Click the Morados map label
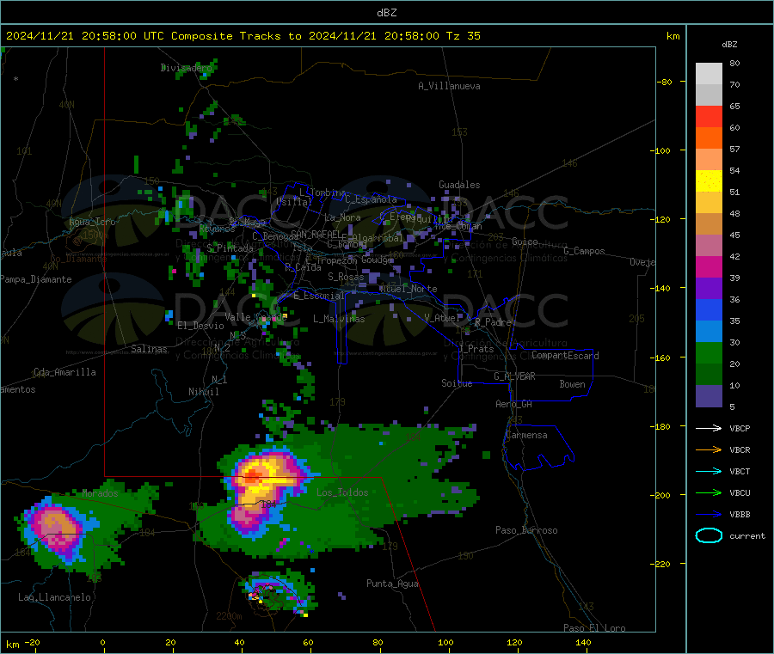Image resolution: width=774 pixels, height=654 pixels. [101, 493]
